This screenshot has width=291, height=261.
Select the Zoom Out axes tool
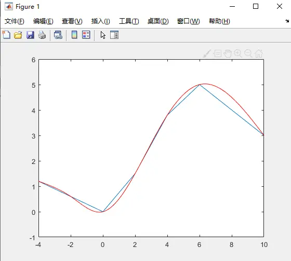pos(248,53)
